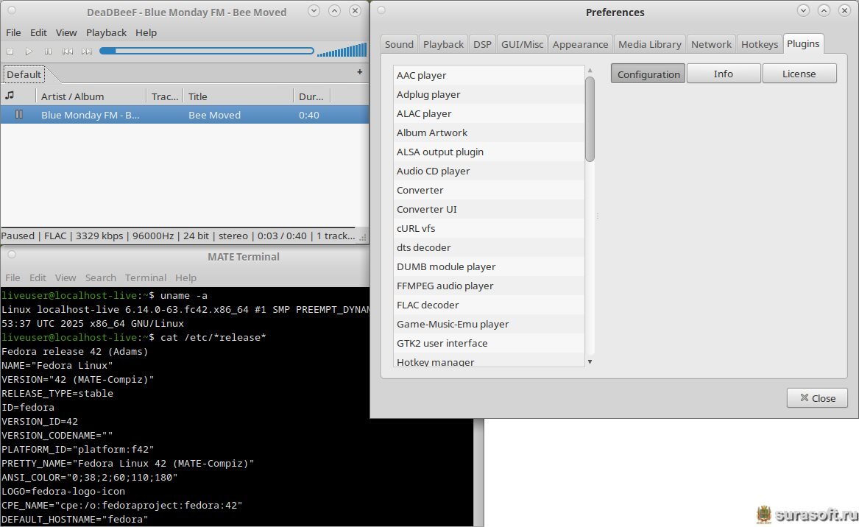Sort by Artist / Album column header

click(91, 96)
